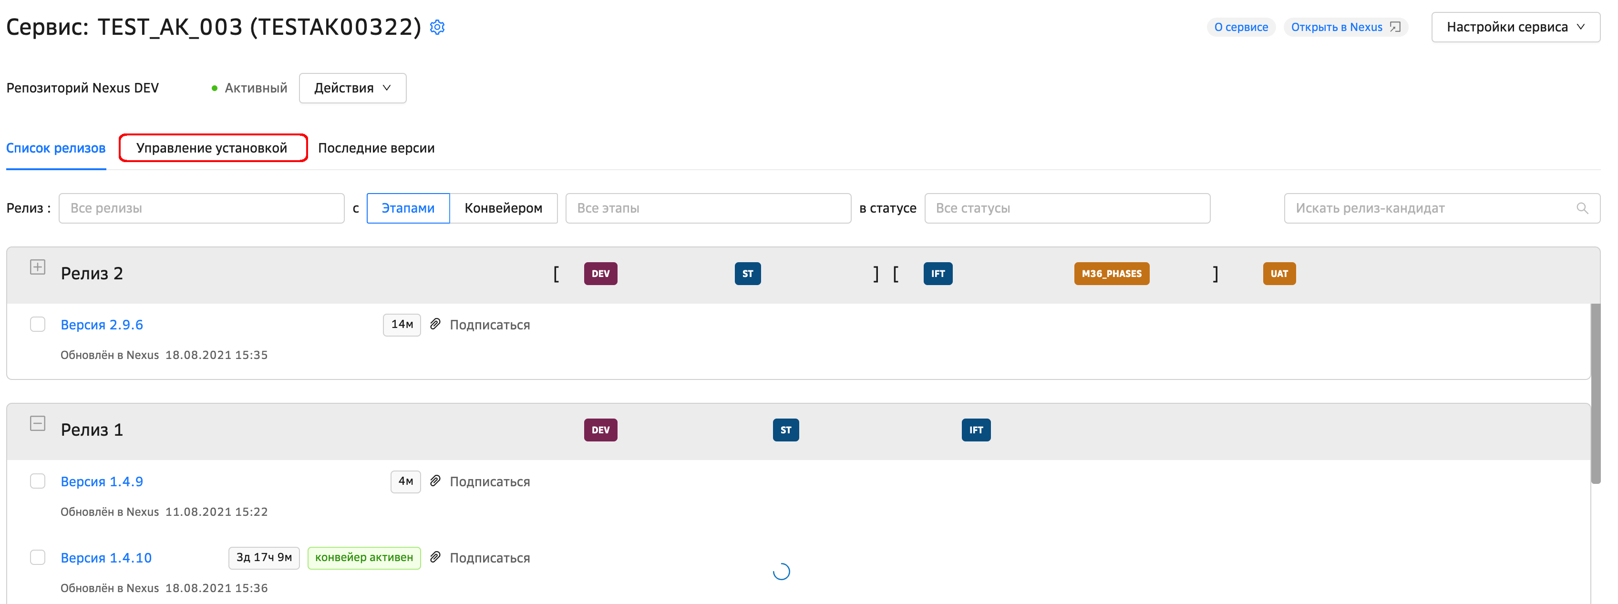Open the Последние версии tab
The image size is (1618, 604).
click(x=376, y=148)
